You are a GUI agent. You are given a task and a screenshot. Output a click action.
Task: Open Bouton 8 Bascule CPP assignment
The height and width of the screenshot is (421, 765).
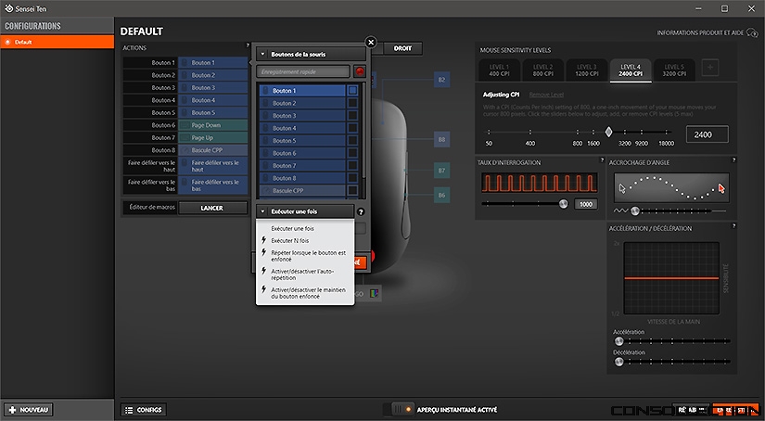coord(212,150)
